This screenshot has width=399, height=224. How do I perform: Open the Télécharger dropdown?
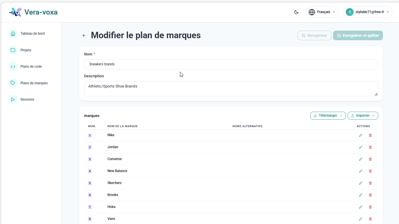(x=328, y=116)
